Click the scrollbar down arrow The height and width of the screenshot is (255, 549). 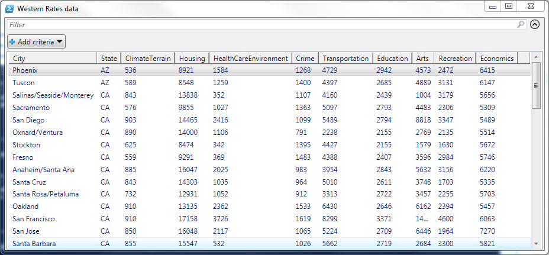click(x=537, y=243)
